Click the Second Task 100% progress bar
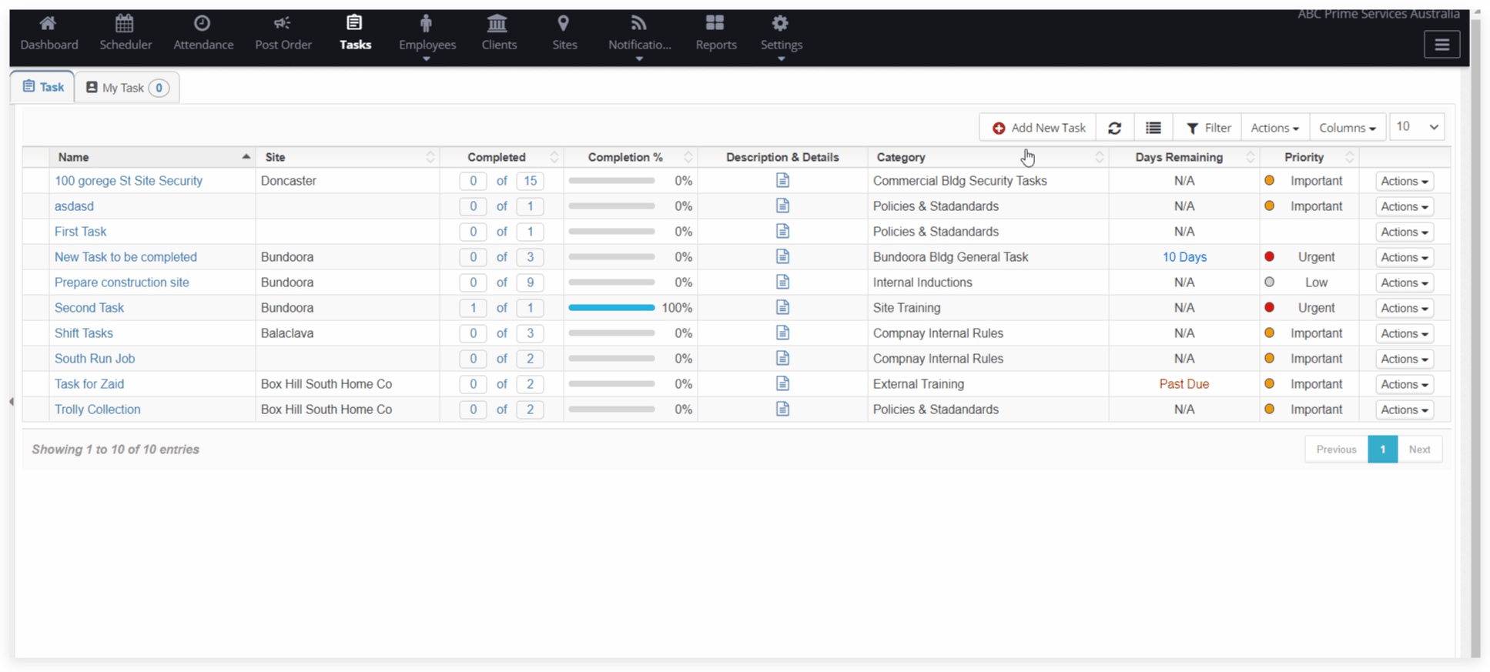Image resolution: width=1490 pixels, height=672 pixels. click(611, 308)
